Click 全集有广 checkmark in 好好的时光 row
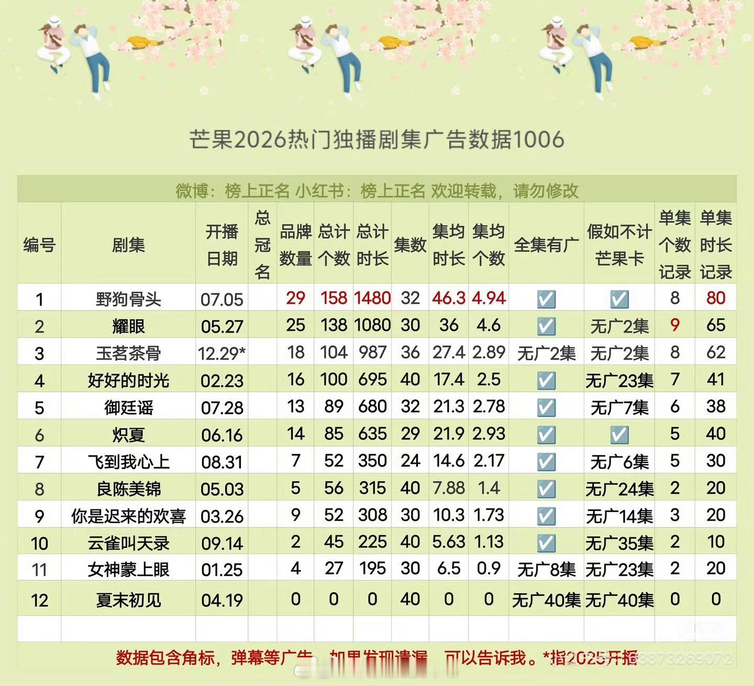 click(x=546, y=380)
